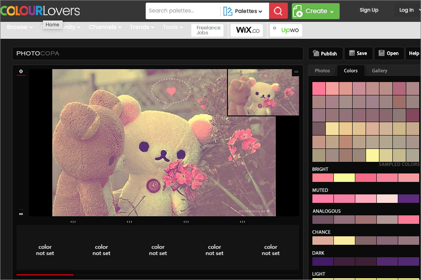Click the COLOURlovers logo
Screen dimensions: 421x280
(40, 11)
